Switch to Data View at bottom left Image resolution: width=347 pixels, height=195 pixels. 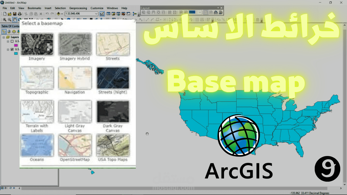point(2,188)
